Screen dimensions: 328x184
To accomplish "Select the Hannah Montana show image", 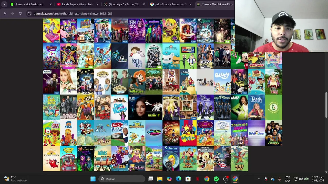I will (68, 82).
